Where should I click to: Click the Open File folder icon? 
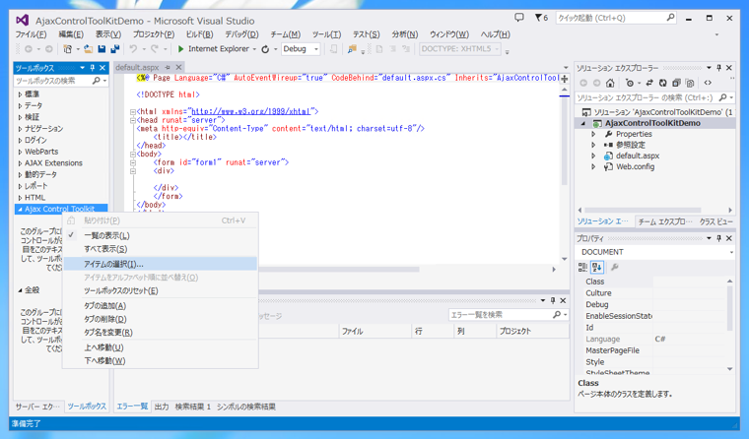pyautogui.click(x=89, y=48)
